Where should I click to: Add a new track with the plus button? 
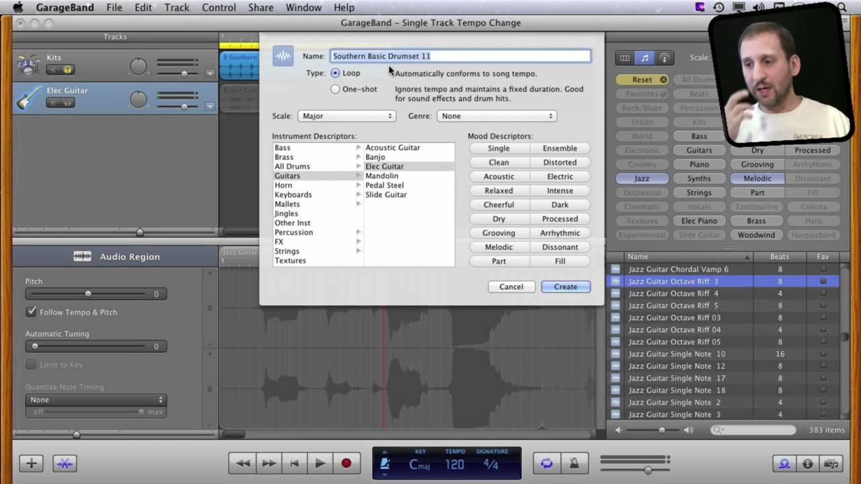point(31,463)
